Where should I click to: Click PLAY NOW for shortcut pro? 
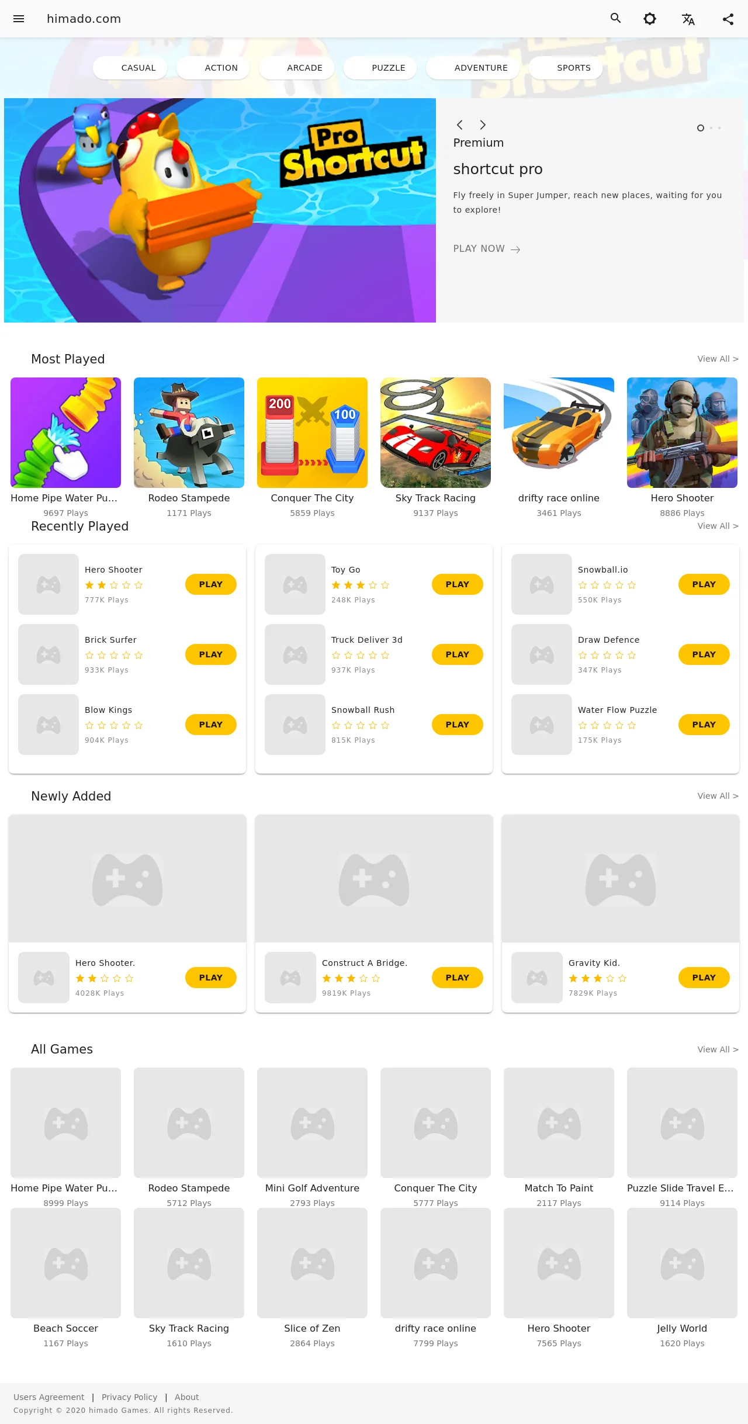(487, 249)
